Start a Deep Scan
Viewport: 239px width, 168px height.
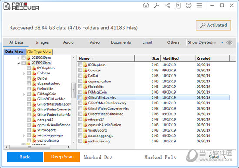tap(62, 157)
